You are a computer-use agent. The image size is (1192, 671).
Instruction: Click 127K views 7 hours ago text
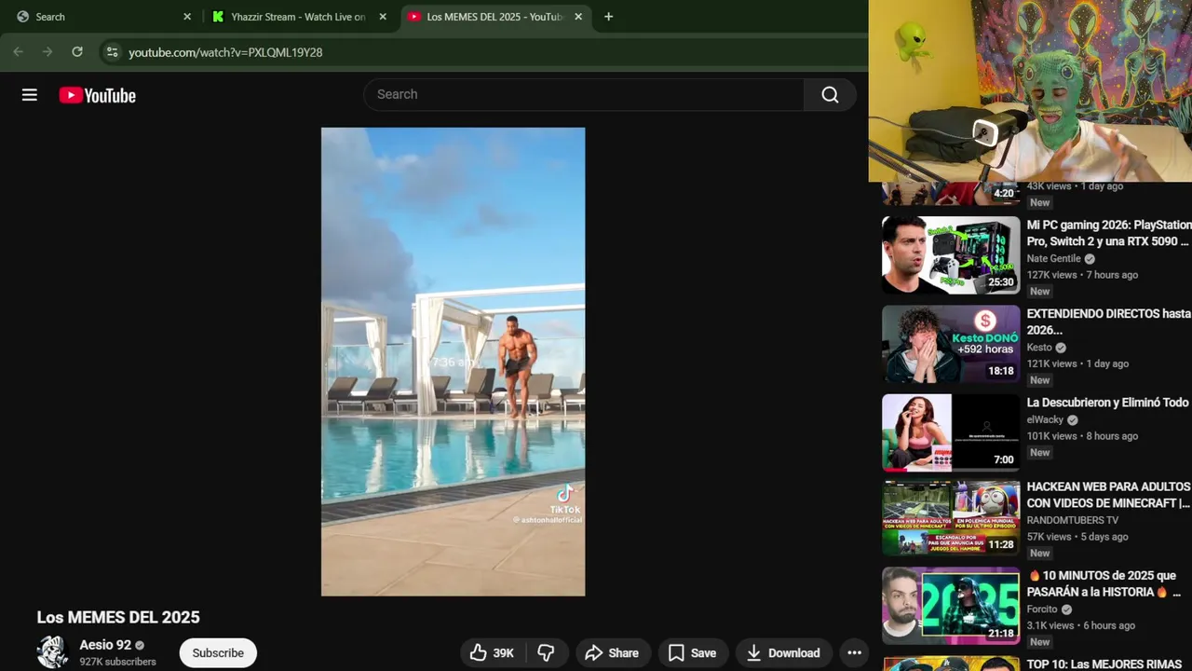[1082, 275]
